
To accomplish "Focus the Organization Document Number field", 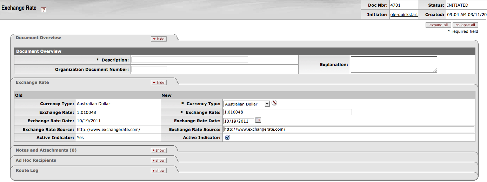I will [149, 69].
